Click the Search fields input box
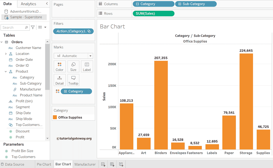Screen dimensions: 273x168 (x=13, y=27)
